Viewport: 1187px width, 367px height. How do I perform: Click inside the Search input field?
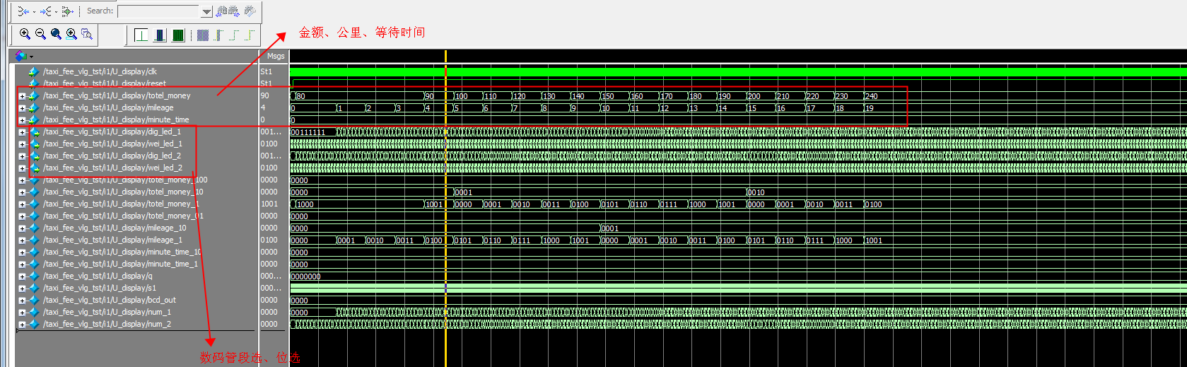(159, 11)
